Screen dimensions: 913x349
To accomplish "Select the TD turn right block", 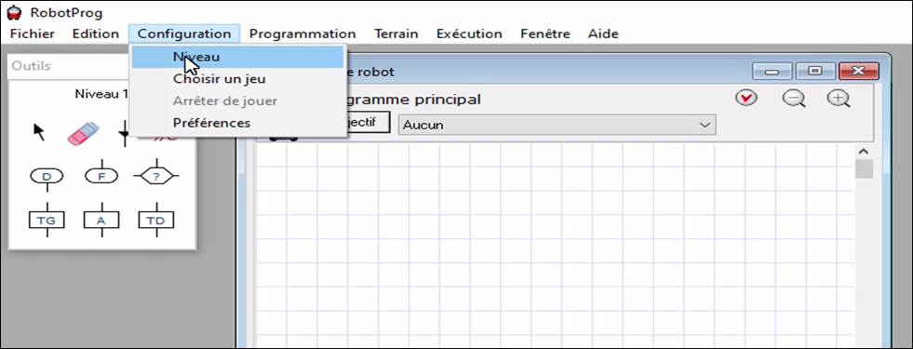I will coord(156,220).
